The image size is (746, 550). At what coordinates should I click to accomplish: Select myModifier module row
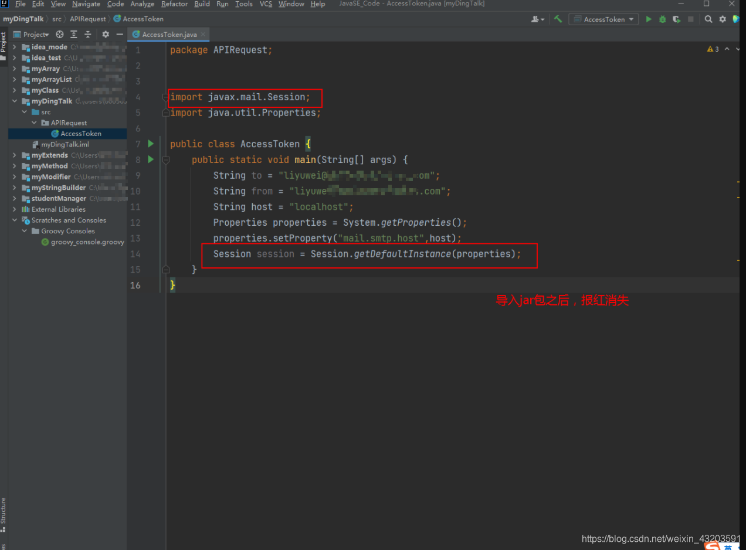click(67, 176)
